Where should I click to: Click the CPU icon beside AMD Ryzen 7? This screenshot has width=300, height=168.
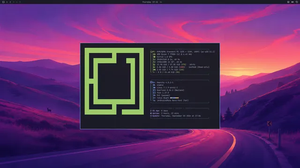154,54
